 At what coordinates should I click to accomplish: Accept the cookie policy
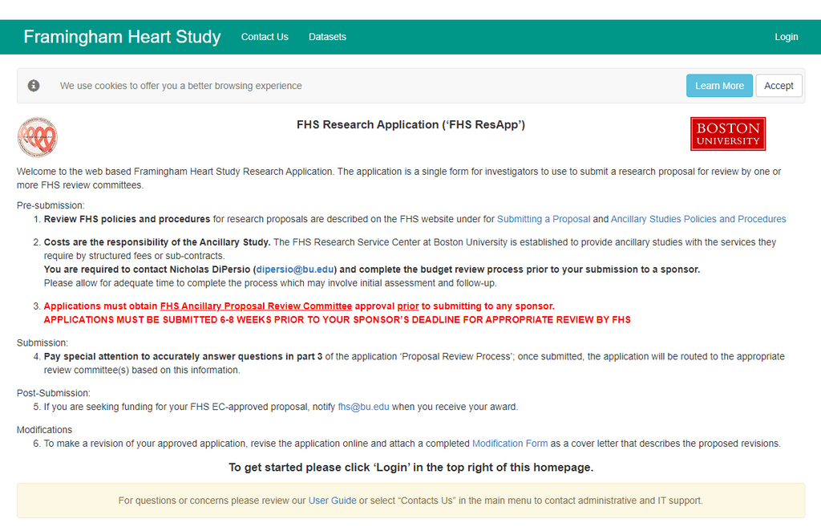(x=779, y=85)
